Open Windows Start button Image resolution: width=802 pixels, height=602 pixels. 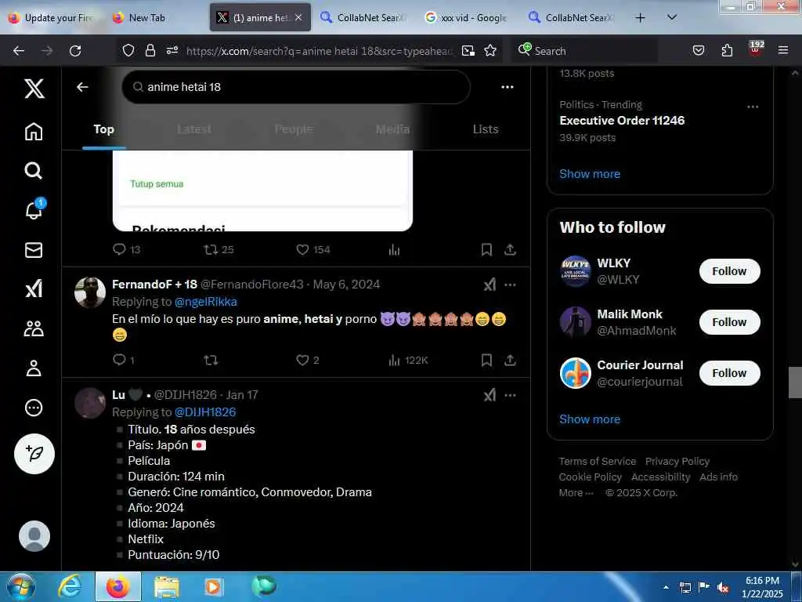[x=20, y=587]
